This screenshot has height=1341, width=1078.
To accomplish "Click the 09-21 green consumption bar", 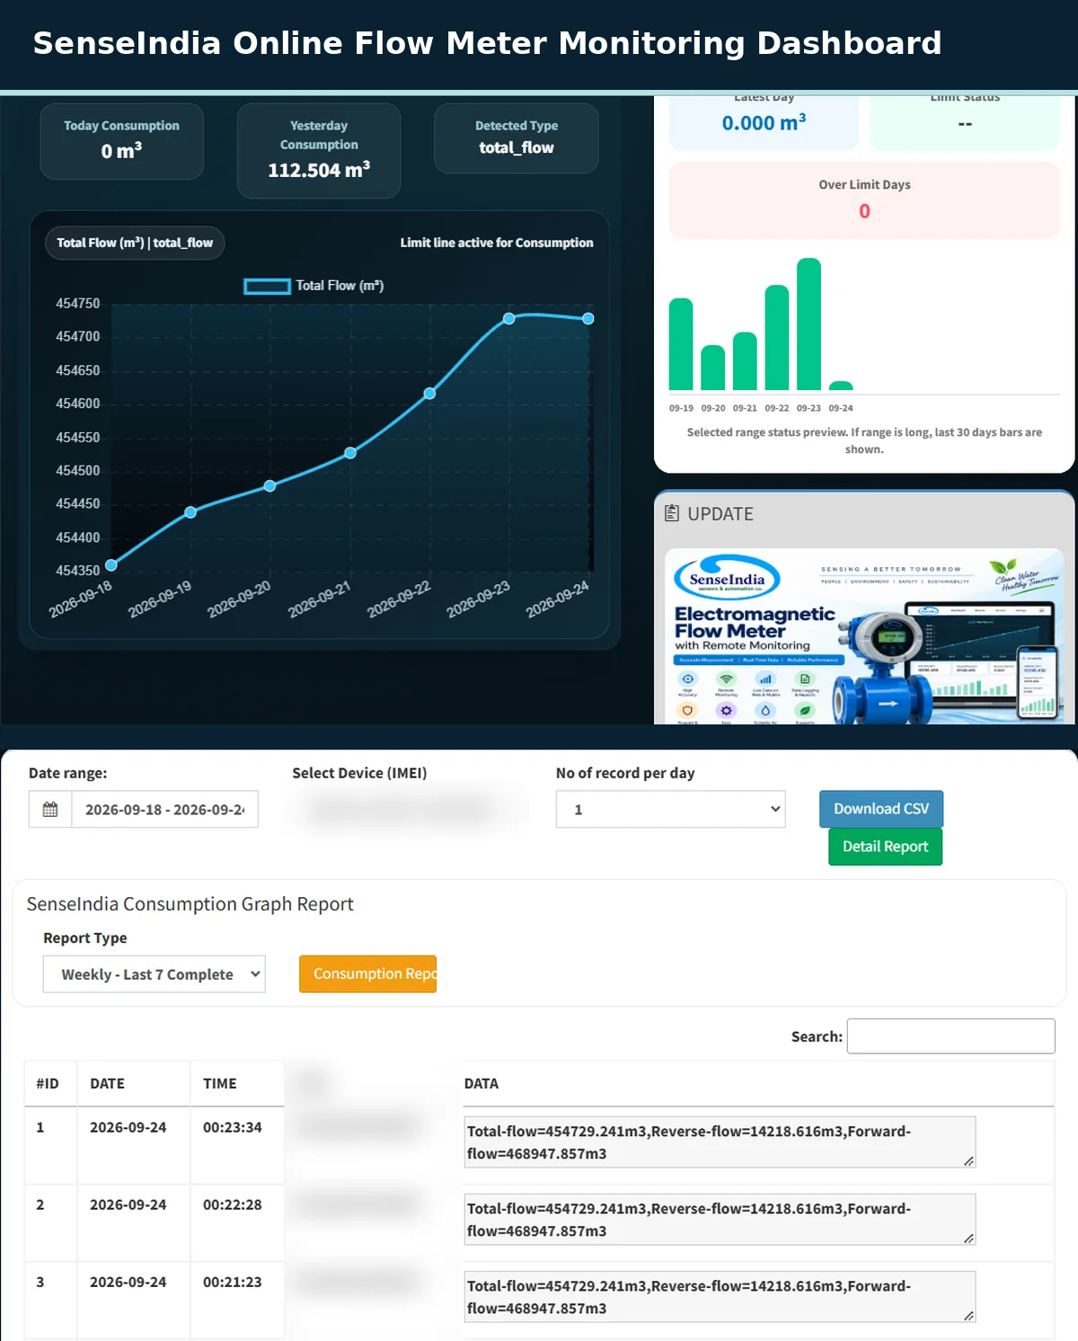I will coord(745,361).
